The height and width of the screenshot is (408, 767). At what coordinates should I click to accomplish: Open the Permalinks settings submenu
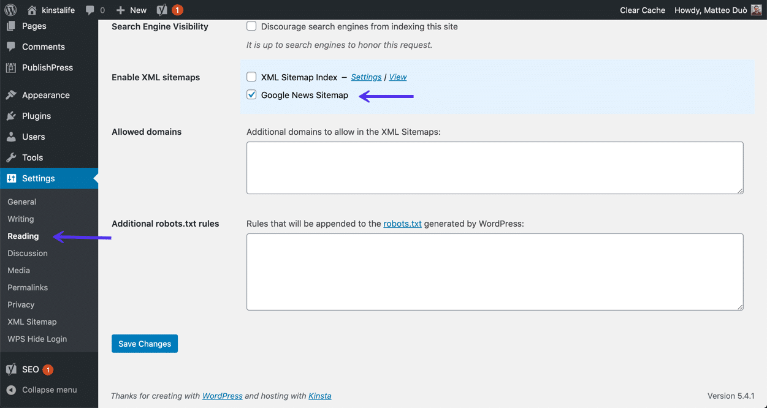pos(28,287)
